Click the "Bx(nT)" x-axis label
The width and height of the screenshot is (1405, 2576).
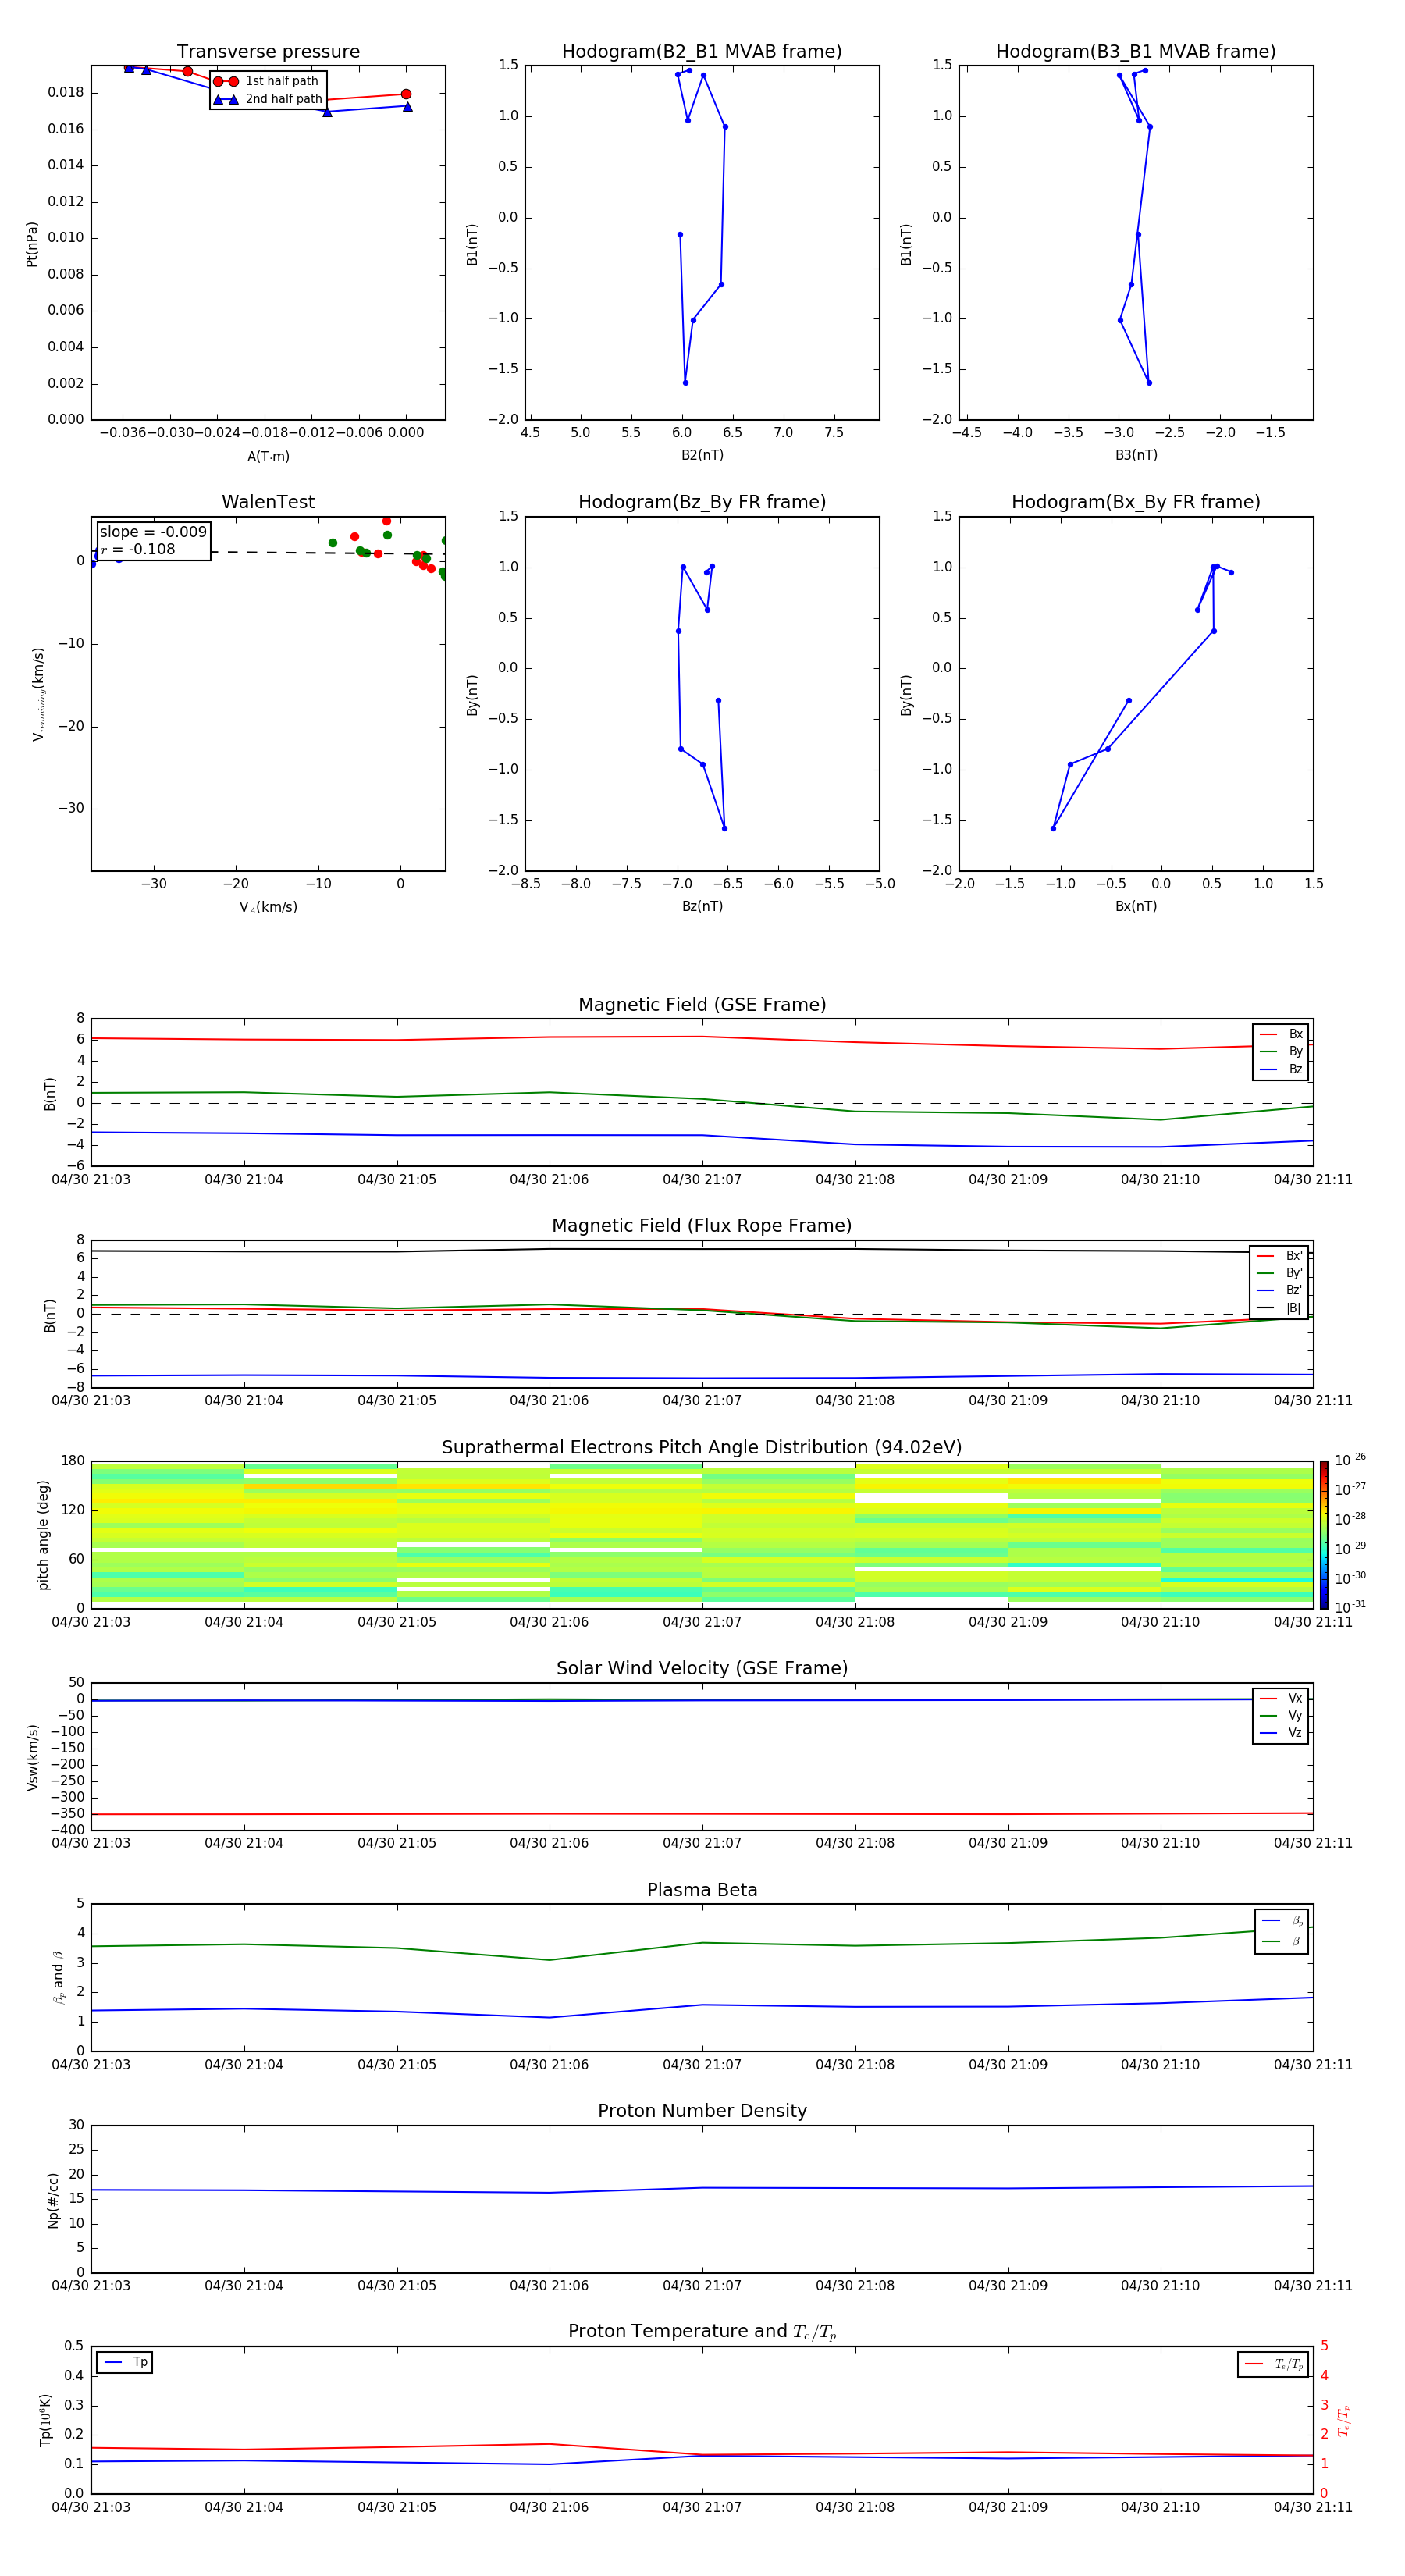point(1136,906)
